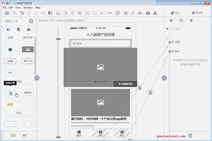The height and width of the screenshot is (141, 212).
Task: Open the Window menu
Action: pos(28,7)
